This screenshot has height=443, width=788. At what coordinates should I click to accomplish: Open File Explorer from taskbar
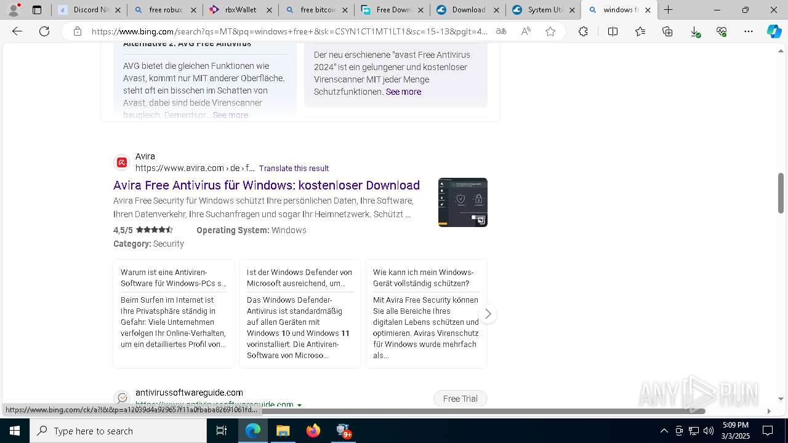point(283,431)
